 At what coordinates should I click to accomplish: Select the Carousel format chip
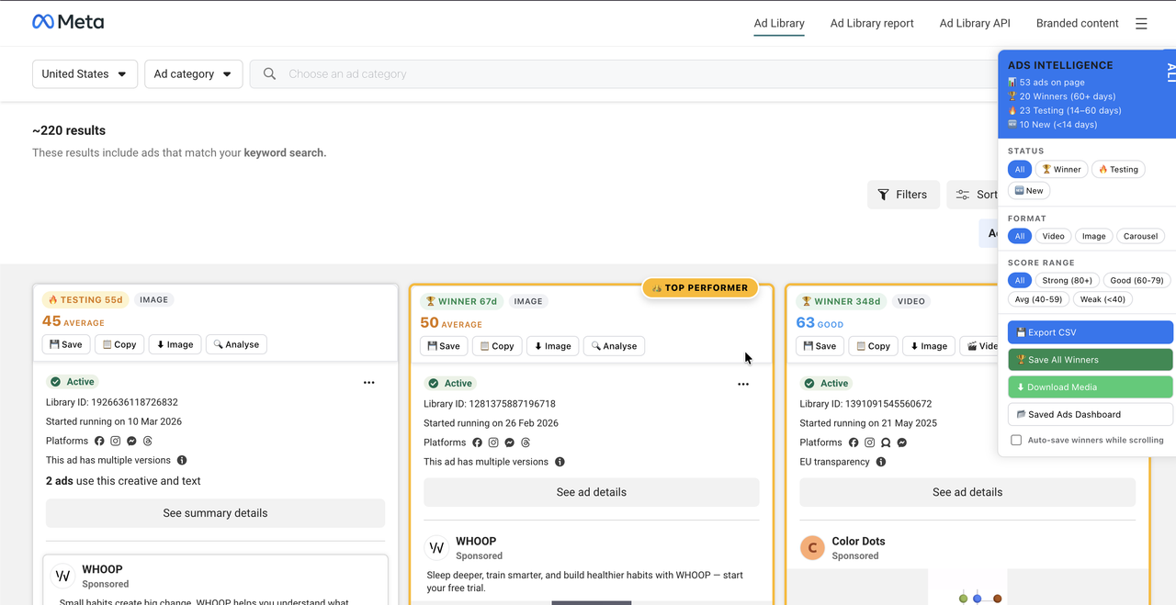[x=1140, y=236]
